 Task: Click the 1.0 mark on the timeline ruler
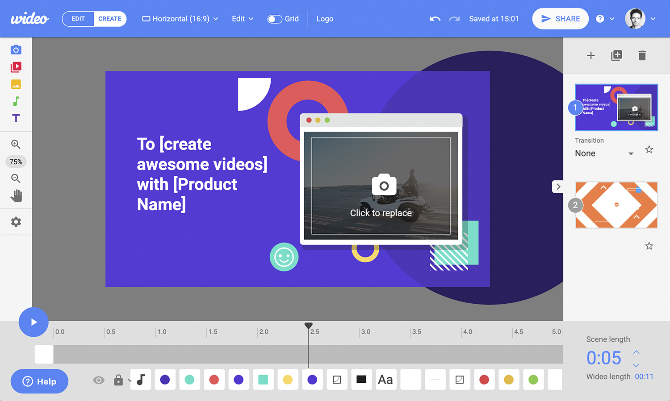(162, 332)
